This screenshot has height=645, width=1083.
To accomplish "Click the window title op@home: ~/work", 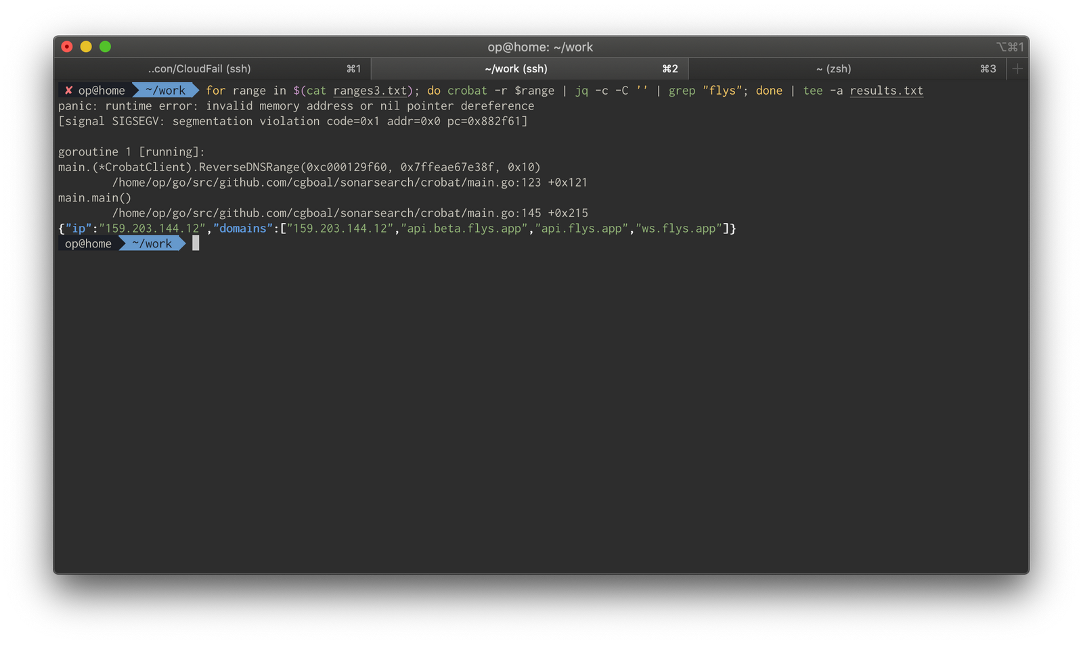I will (540, 47).
